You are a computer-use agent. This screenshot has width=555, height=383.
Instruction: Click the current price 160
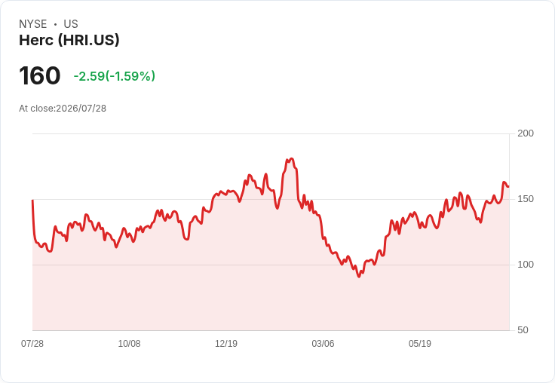pyautogui.click(x=40, y=75)
